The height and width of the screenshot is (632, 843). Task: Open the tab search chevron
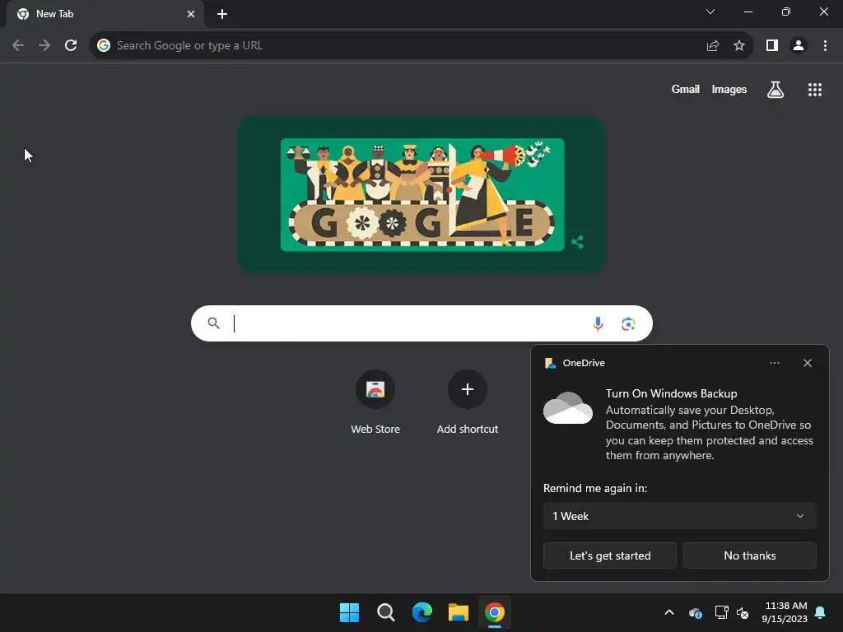(x=710, y=12)
